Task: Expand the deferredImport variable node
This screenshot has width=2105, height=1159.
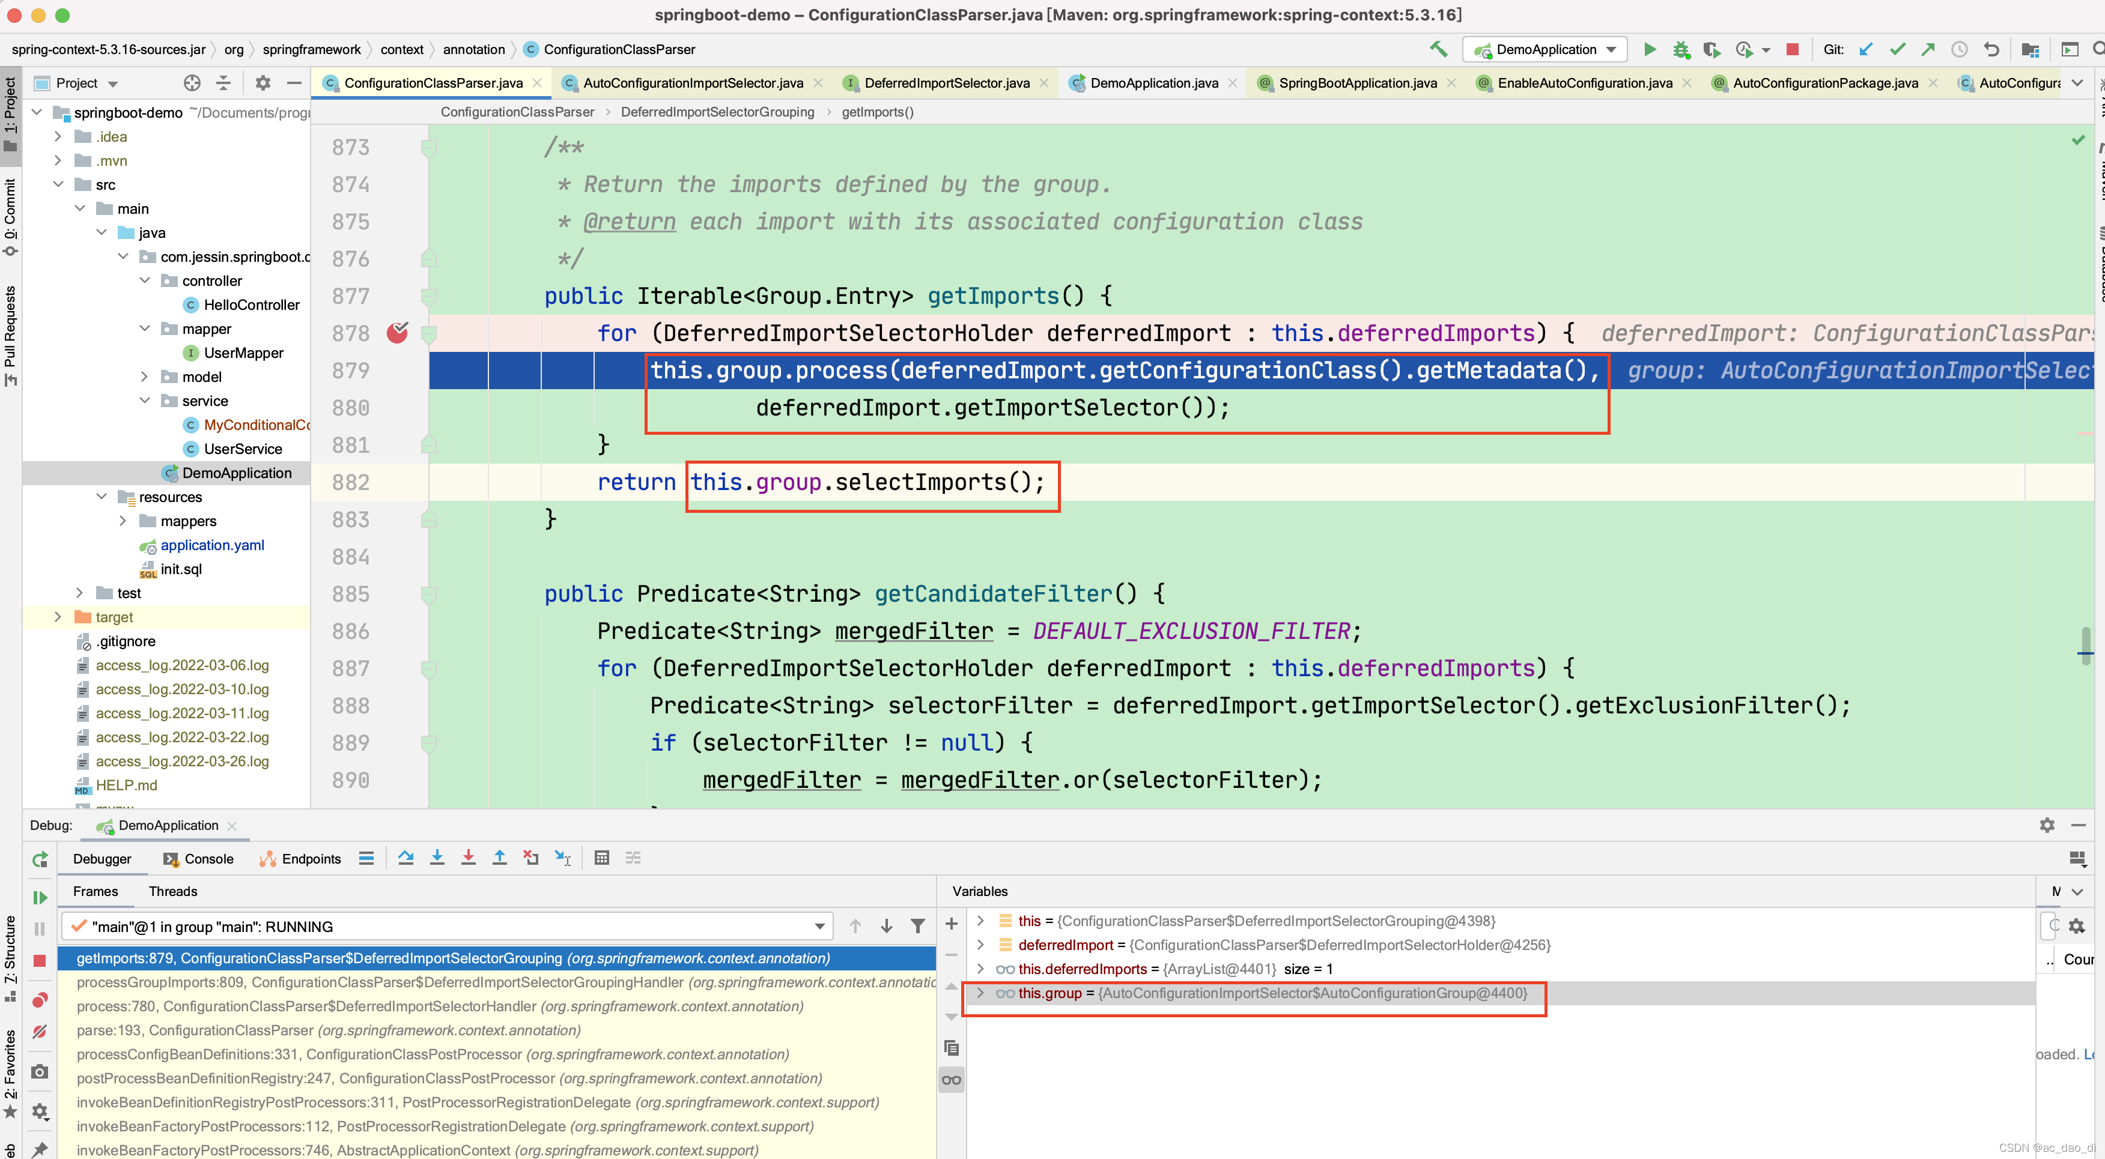Action: (x=982, y=945)
